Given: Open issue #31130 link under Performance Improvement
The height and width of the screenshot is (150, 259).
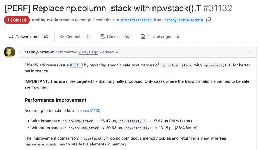Looking at the screenshot, I should point(94,110).
